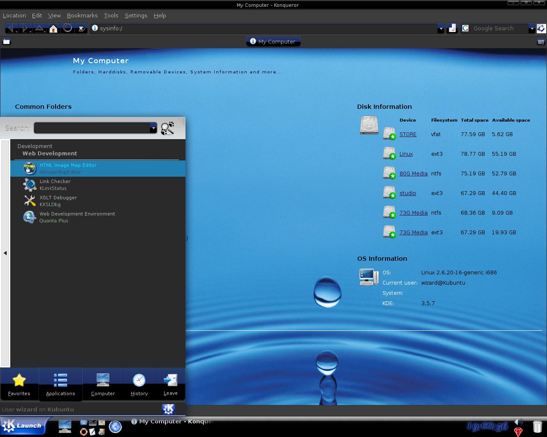Image resolution: width=547 pixels, height=437 pixels.
Task: Open the STORE disk link
Action: coord(408,134)
